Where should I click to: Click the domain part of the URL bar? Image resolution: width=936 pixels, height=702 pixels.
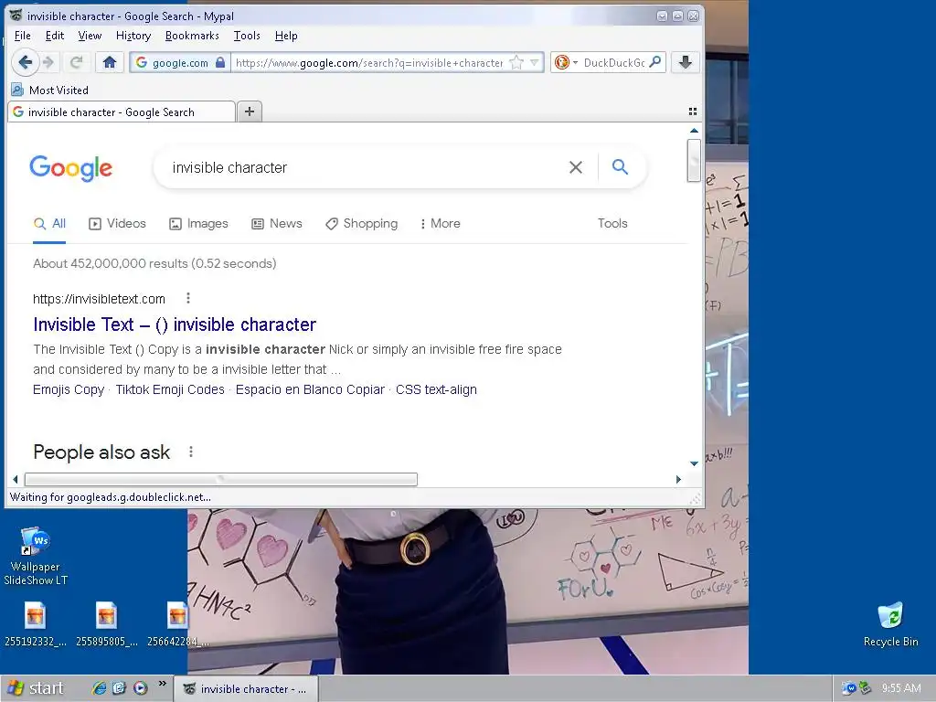pyautogui.click(x=329, y=63)
